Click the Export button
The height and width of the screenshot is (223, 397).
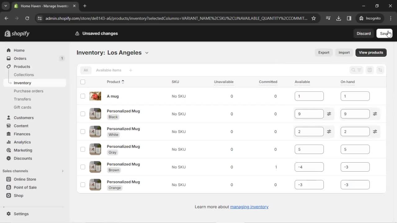(323, 52)
